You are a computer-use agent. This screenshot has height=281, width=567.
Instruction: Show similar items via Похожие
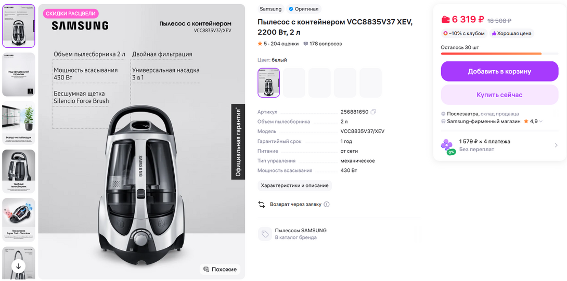(220, 269)
